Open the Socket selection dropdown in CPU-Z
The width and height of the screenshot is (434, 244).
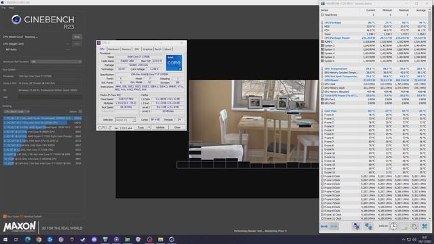(x=125, y=120)
